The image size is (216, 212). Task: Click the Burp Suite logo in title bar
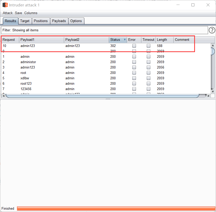[5, 5]
